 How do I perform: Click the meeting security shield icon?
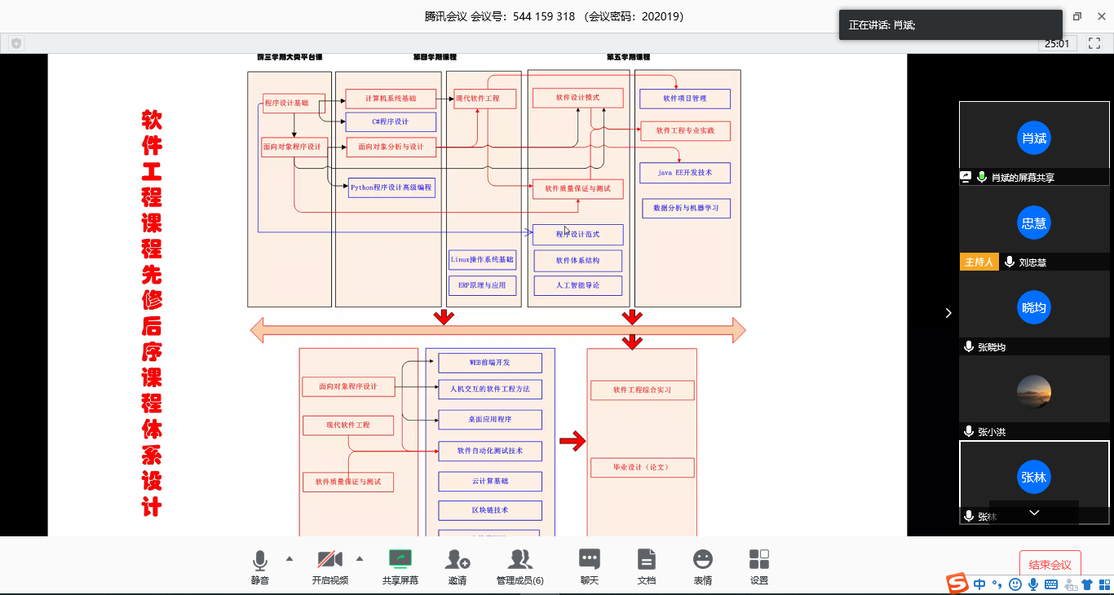point(16,43)
